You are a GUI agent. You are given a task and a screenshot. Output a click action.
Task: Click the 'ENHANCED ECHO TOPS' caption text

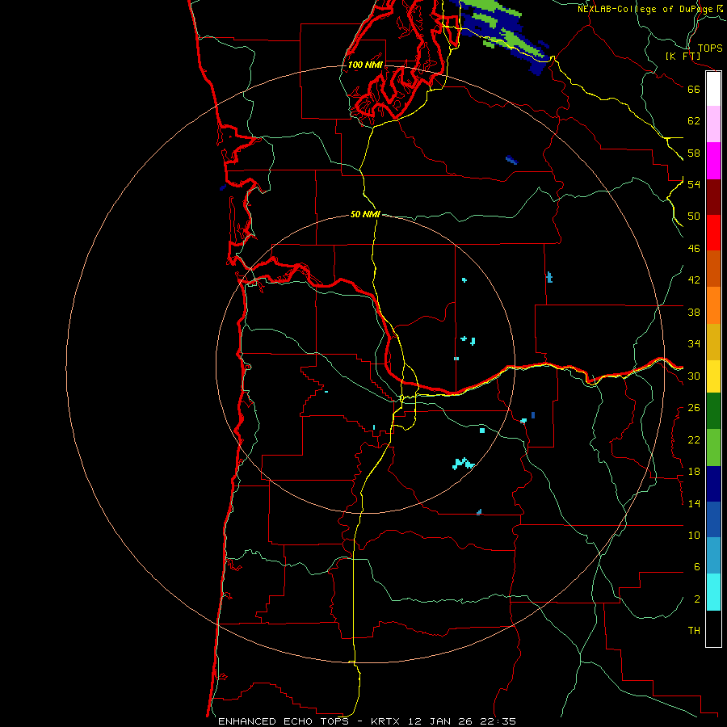tap(284, 721)
